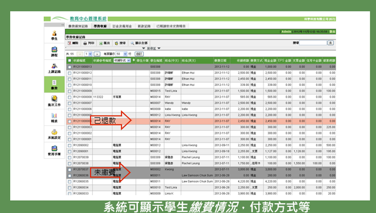Open the 系統設定 system settings module
This screenshot has width=376, height=213.
55,134
